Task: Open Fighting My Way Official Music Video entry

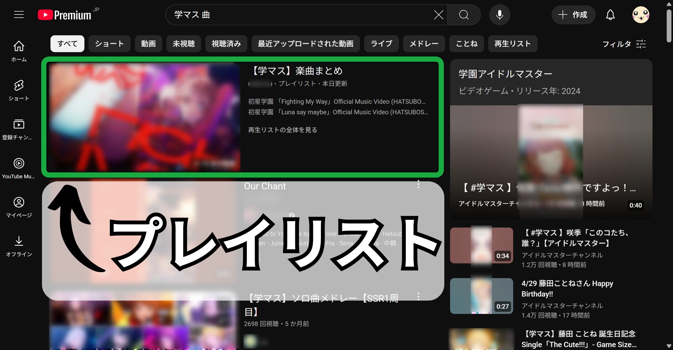Action: pyautogui.click(x=337, y=102)
